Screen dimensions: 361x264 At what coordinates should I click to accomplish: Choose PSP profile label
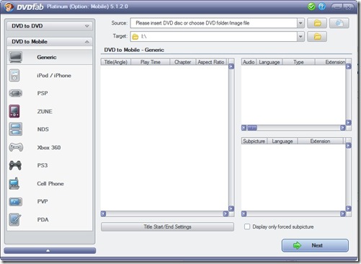coord(43,93)
